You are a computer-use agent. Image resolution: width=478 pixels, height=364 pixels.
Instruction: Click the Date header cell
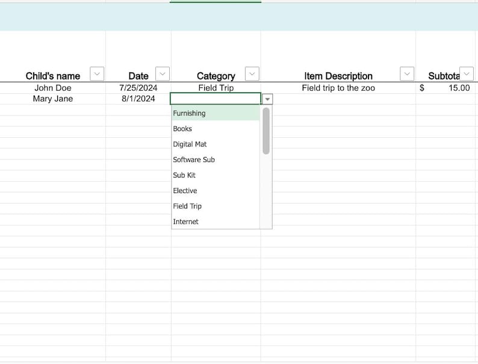(138, 76)
